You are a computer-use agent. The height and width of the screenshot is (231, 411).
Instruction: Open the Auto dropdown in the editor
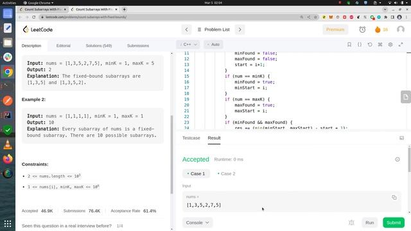click(213, 44)
